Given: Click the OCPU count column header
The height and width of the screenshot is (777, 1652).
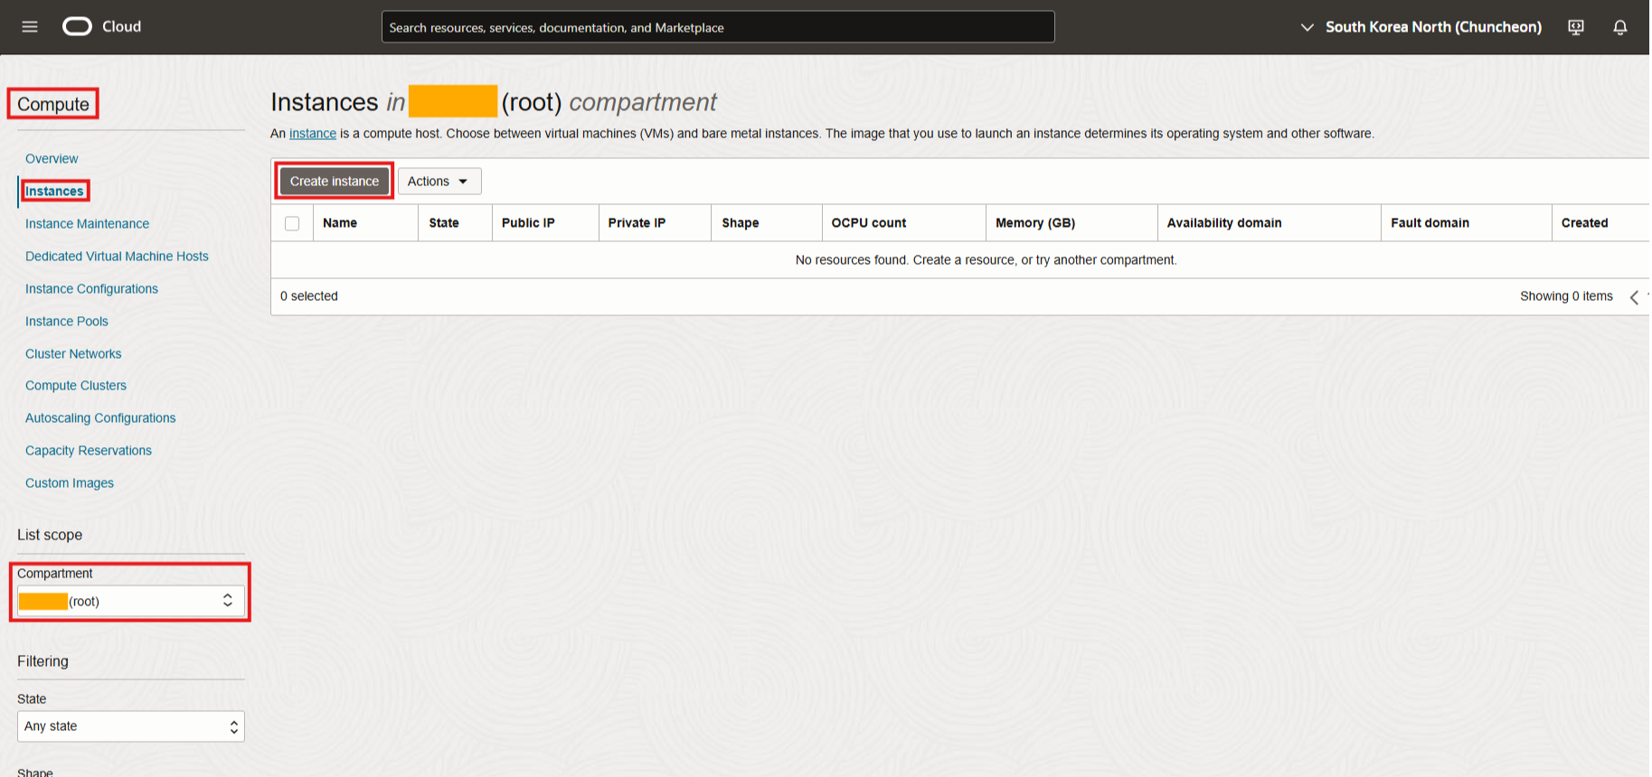Looking at the screenshot, I should point(869,223).
